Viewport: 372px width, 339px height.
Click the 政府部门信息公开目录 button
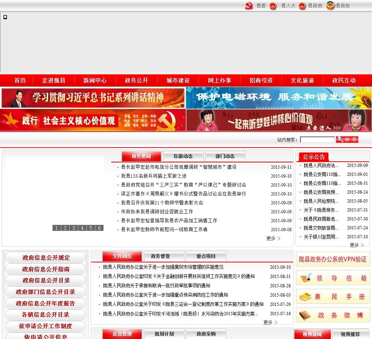click(46, 292)
